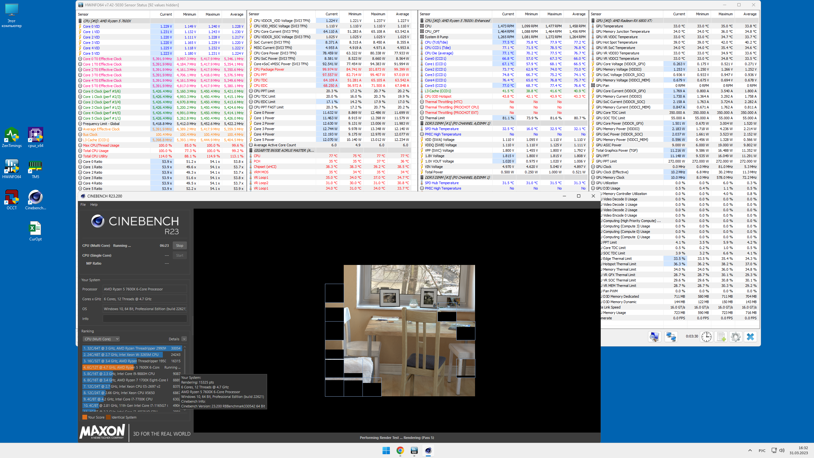Open ZenTimings desktop shortcut
The height and width of the screenshot is (458, 814).
[x=12, y=137]
